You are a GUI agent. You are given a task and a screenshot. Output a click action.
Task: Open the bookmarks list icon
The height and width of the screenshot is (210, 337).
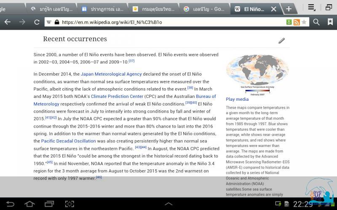point(330,22)
